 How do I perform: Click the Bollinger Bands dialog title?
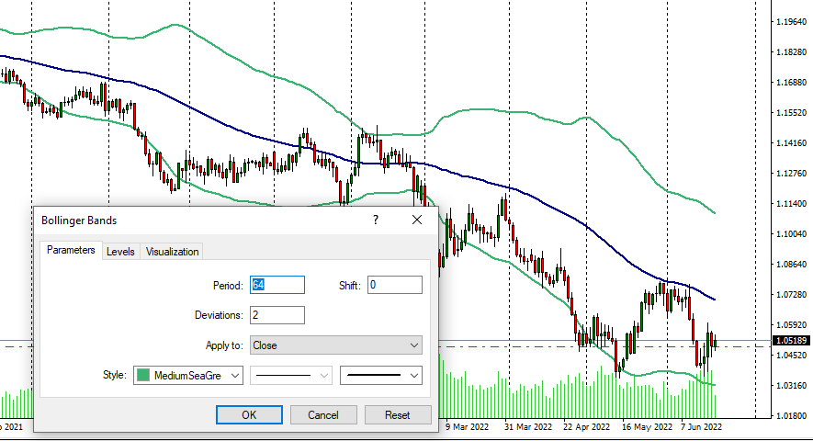[x=79, y=220]
